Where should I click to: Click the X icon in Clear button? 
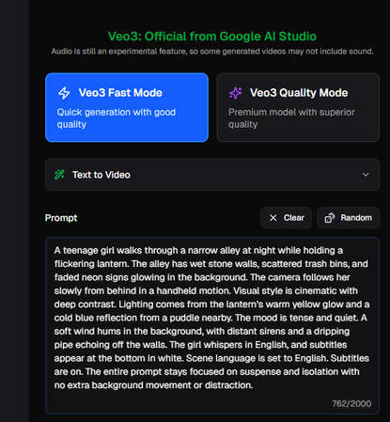click(x=273, y=218)
